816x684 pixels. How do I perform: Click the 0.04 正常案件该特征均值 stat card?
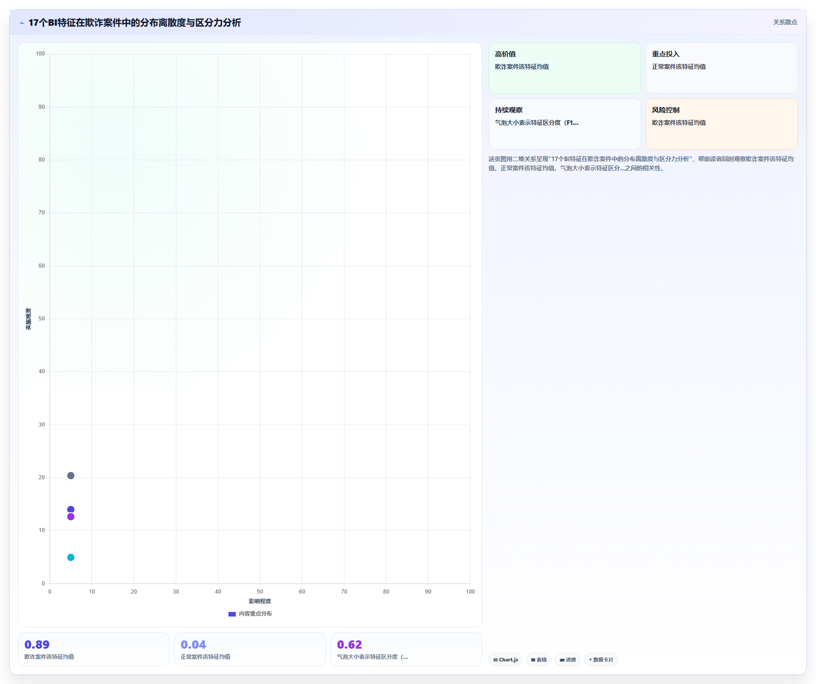pos(250,649)
